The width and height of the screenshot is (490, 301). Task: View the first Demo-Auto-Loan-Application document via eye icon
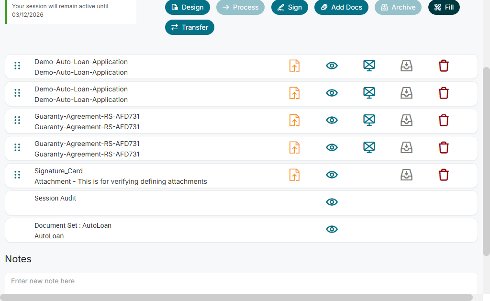click(x=332, y=66)
